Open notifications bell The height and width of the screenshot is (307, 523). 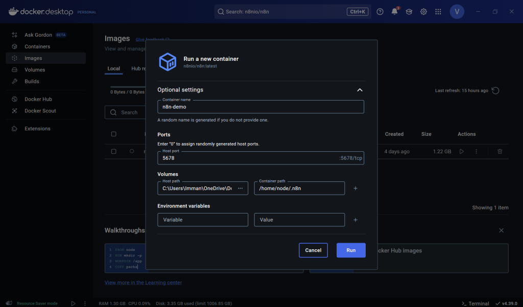pyautogui.click(x=395, y=11)
